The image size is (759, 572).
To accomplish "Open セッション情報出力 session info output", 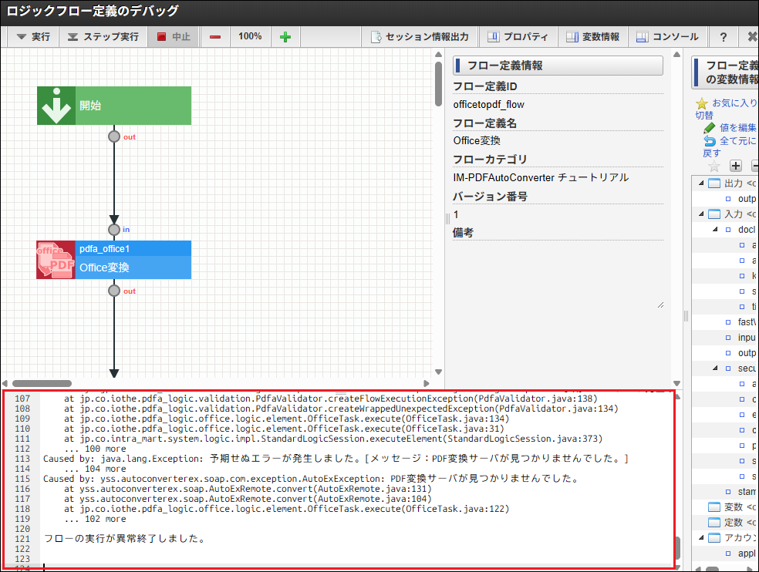I will coord(420,37).
